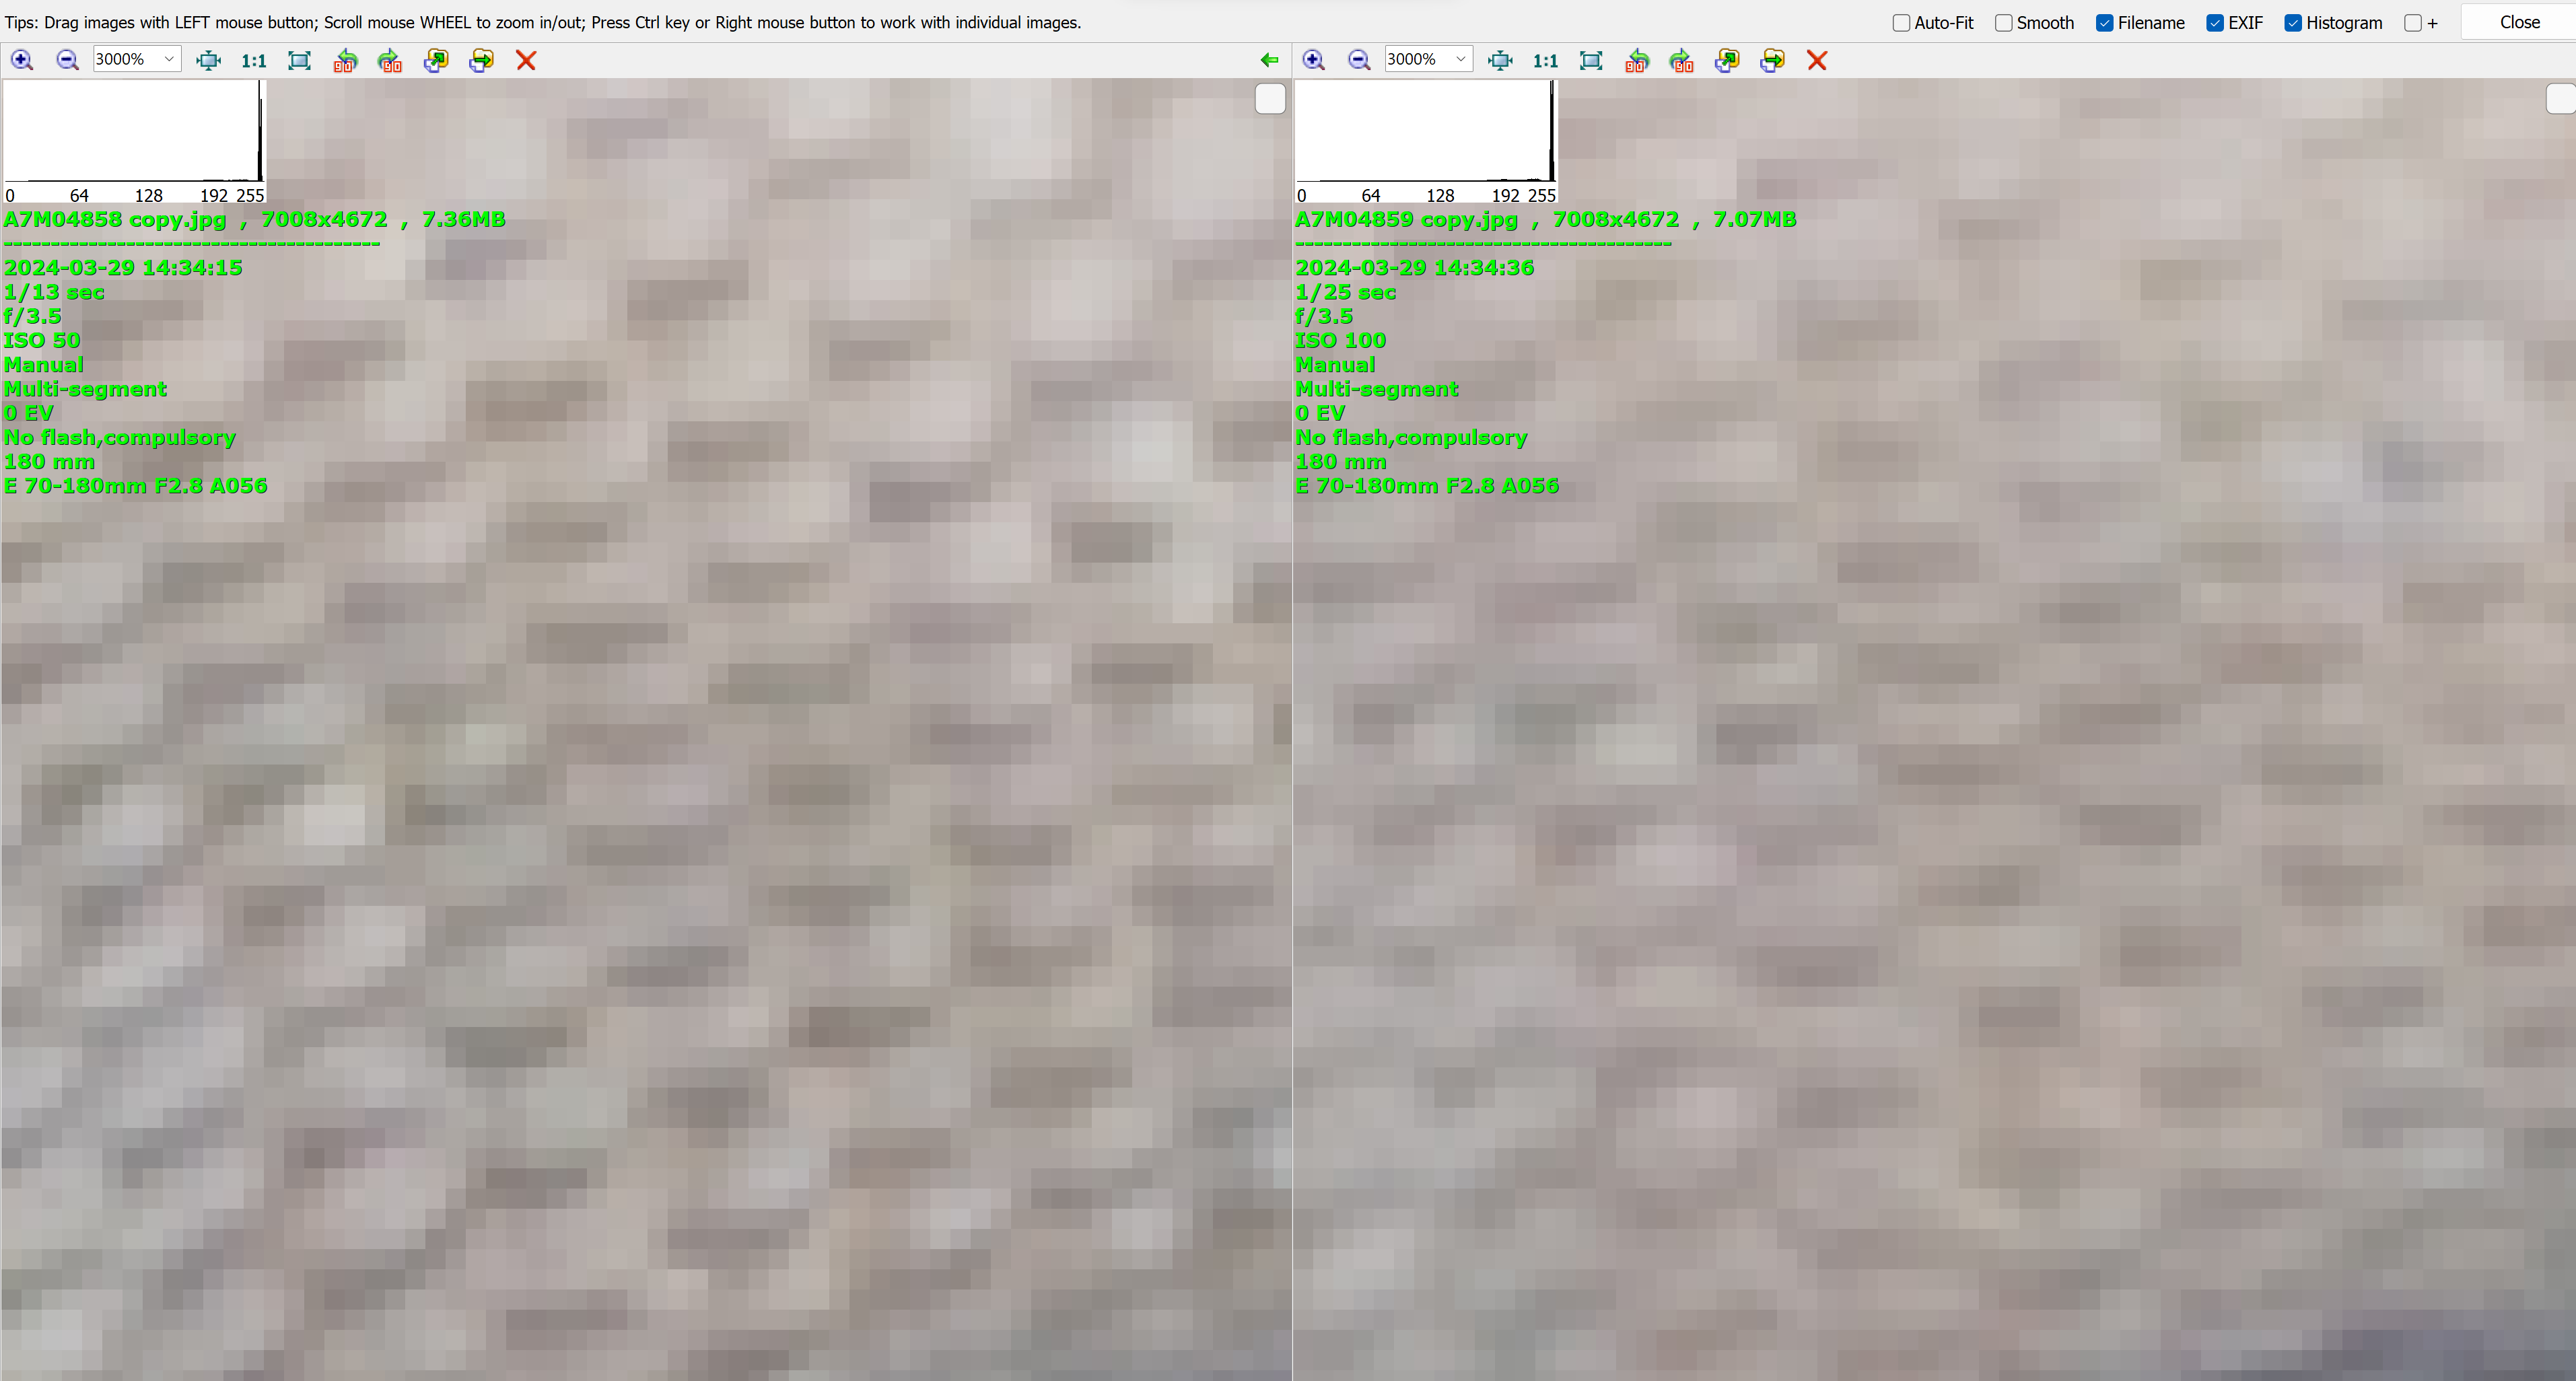
Task: Delete left image with red X
Action: (x=526, y=60)
